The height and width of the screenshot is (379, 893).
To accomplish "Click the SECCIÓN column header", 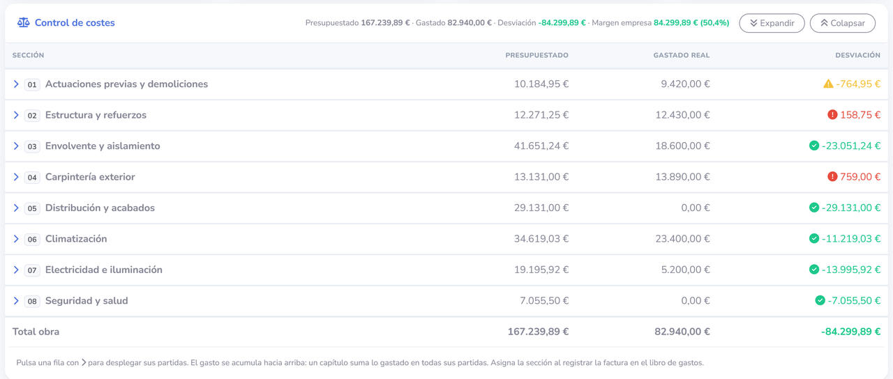I will [x=29, y=55].
